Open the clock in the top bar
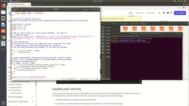The height and width of the screenshot is (106, 189). pos(98,1)
